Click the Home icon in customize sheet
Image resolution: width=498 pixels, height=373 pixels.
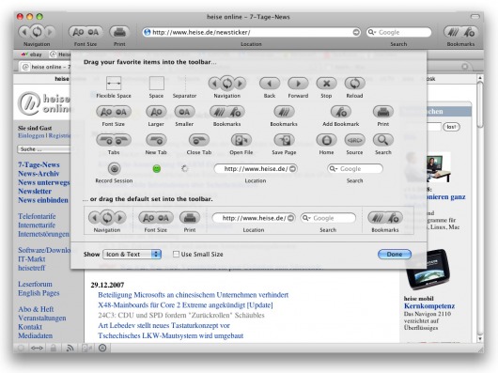[x=326, y=140]
